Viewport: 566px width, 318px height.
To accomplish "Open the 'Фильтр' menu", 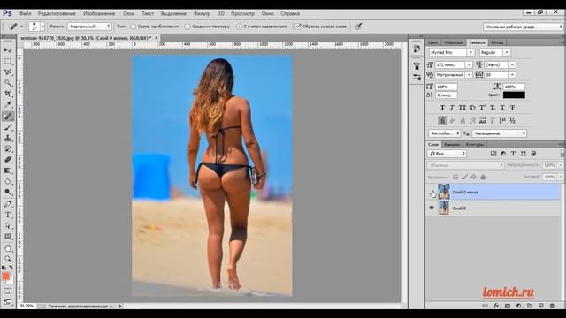I will tap(202, 14).
